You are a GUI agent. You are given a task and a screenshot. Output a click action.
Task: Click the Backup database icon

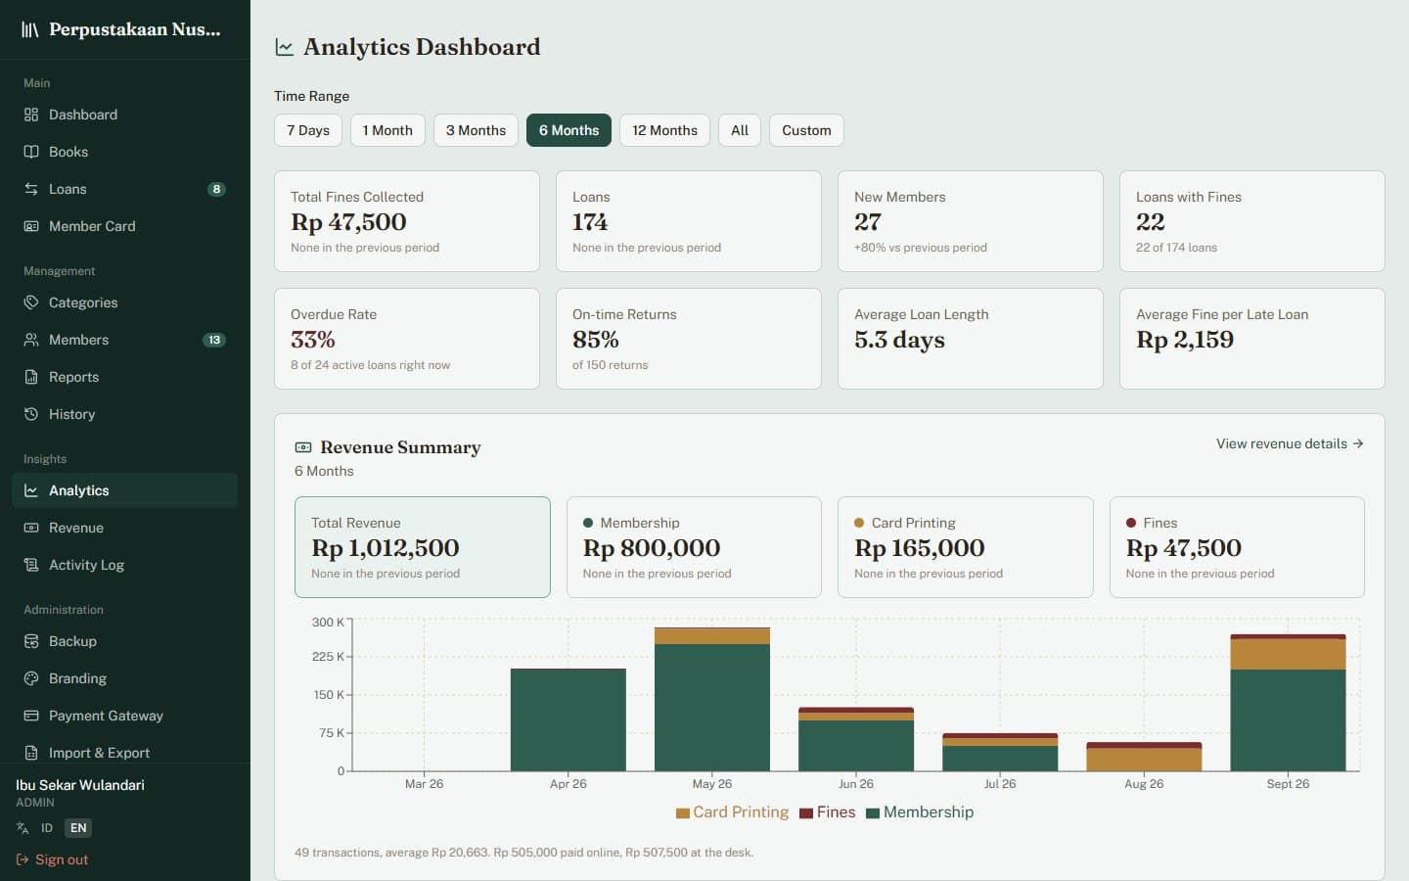click(31, 641)
